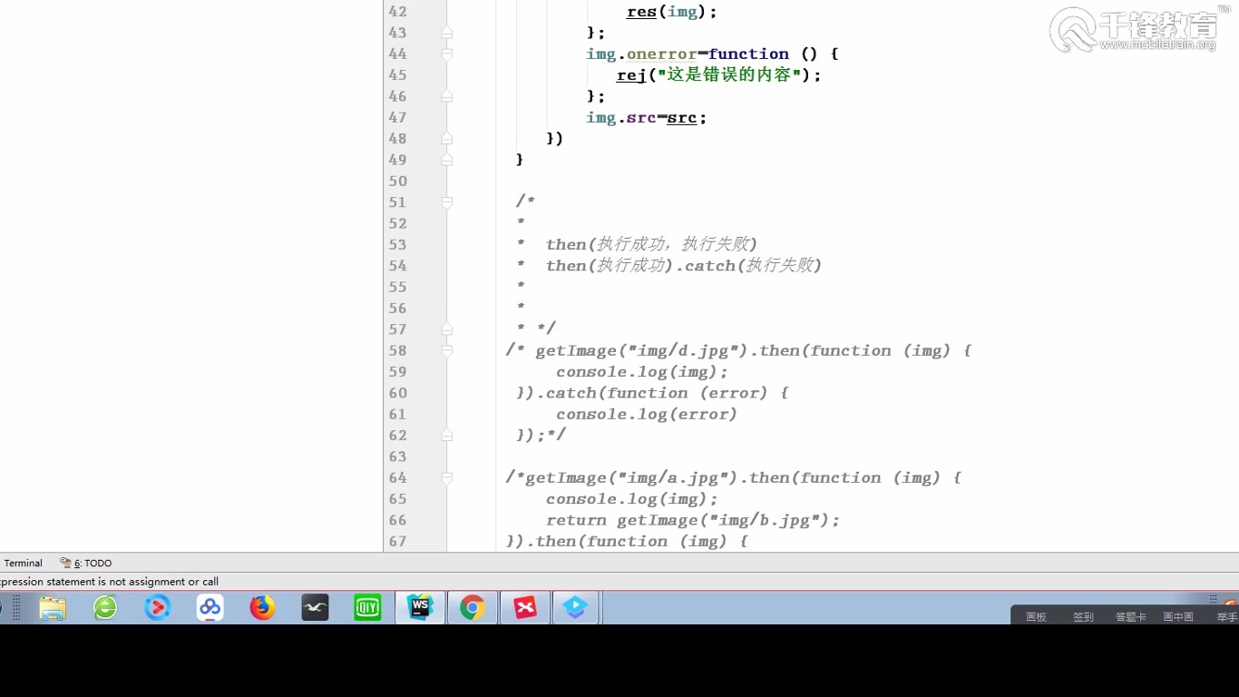Click line number 50 in the gutter

click(x=397, y=181)
